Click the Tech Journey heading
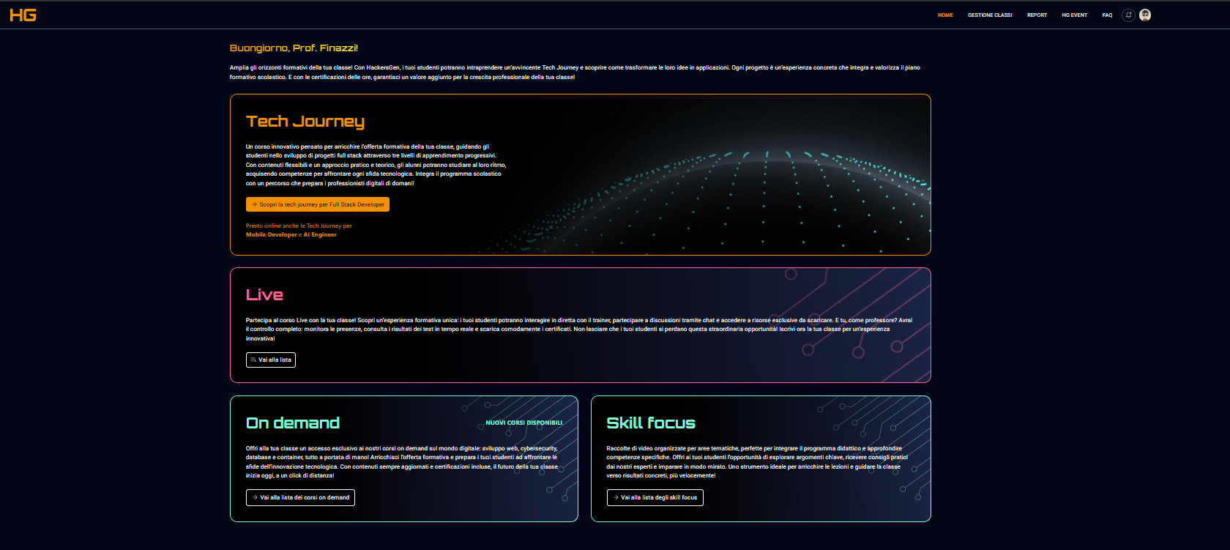Image resolution: width=1230 pixels, height=550 pixels. coord(305,122)
